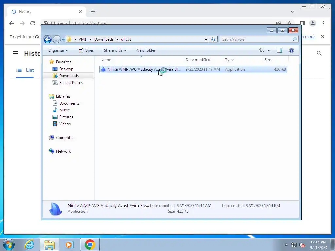Select Downloads in the address breadcrumb

pyautogui.click(x=104, y=39)
